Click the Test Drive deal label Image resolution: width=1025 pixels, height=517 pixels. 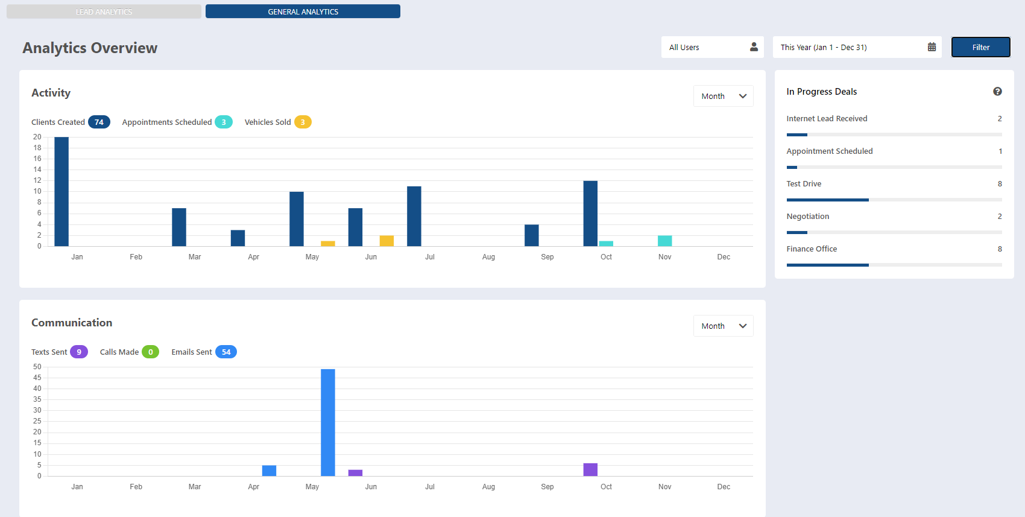804,184
